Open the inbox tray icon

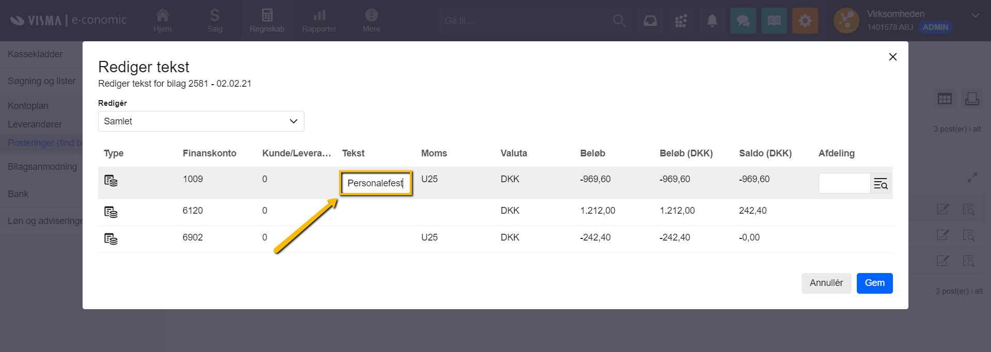point(650,21)
